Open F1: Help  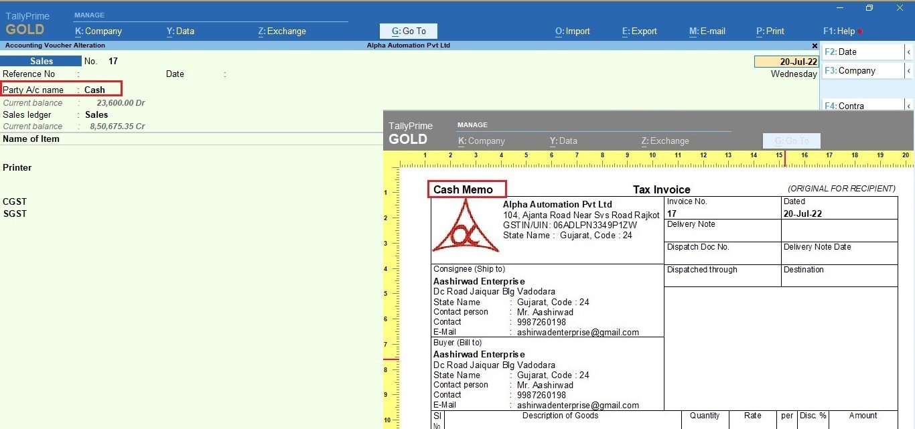[841, 31]
